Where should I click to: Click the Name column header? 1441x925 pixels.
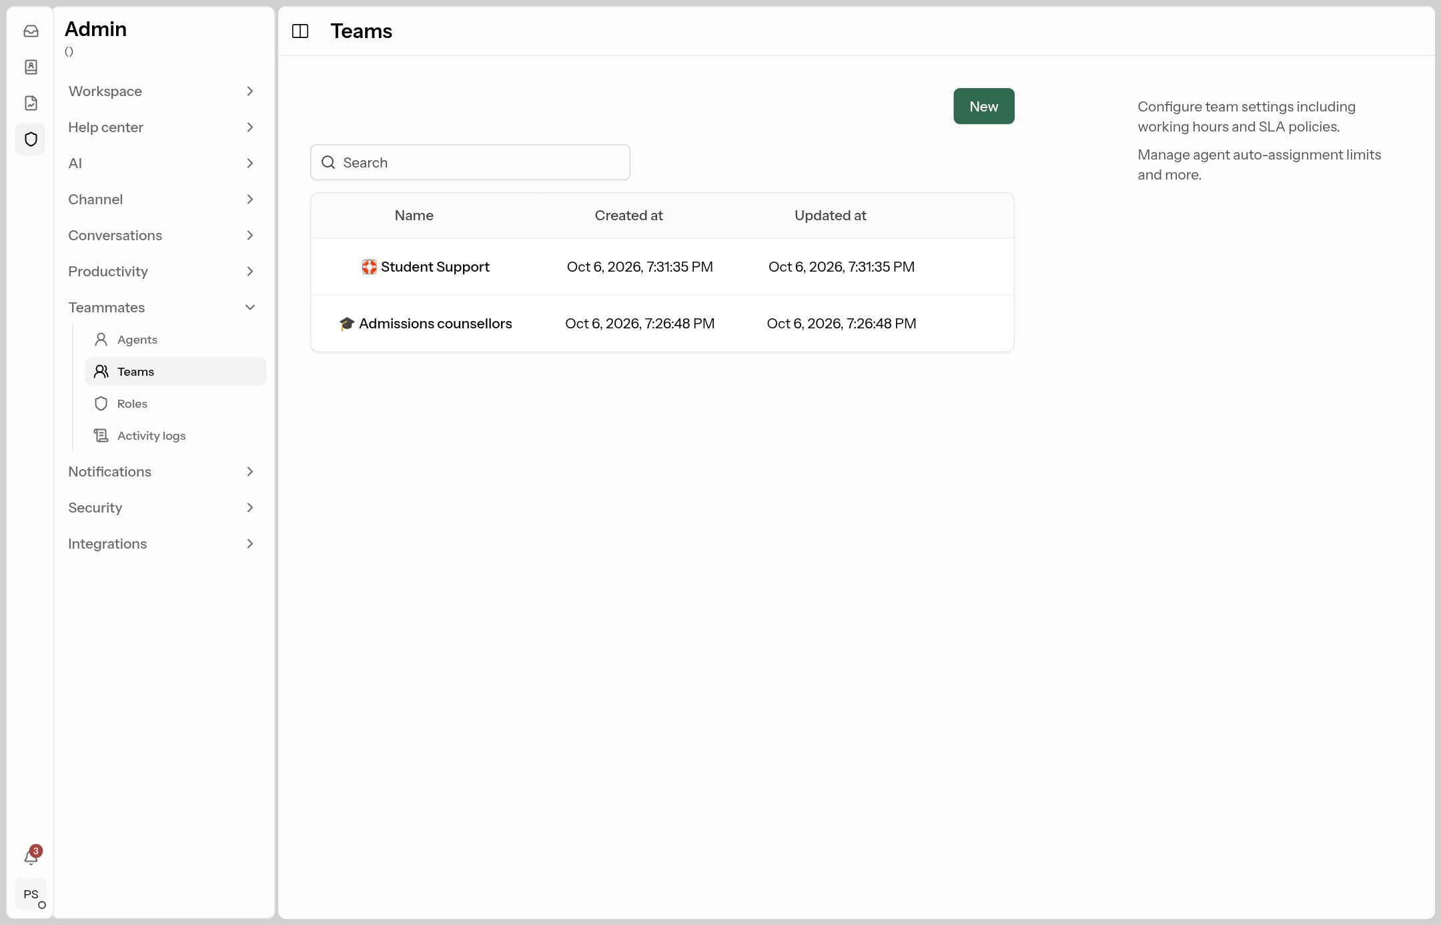tap(414, 216)
